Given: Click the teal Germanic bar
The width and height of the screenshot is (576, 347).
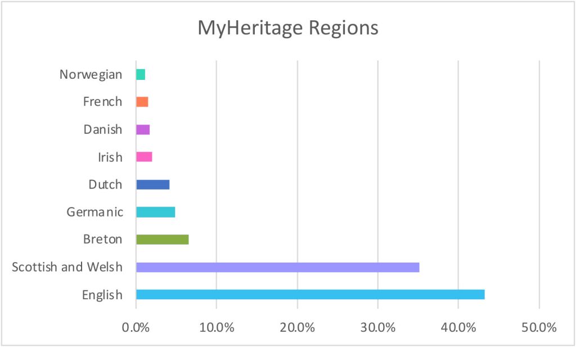Looking at the screenshot, I should pyautogui.click(x=155, y=212).
